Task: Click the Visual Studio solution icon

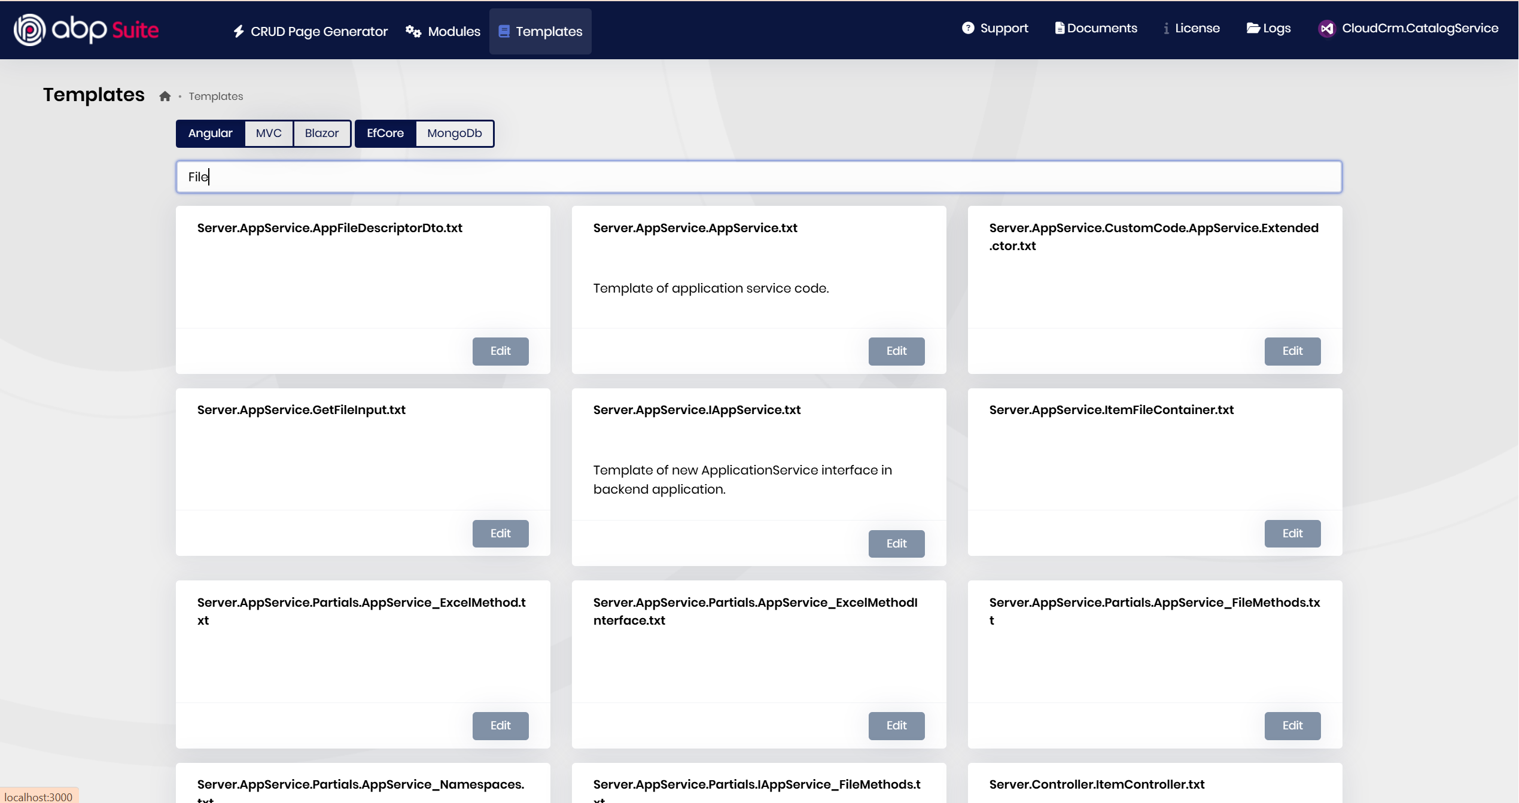Action: (x=1326, y=28)
